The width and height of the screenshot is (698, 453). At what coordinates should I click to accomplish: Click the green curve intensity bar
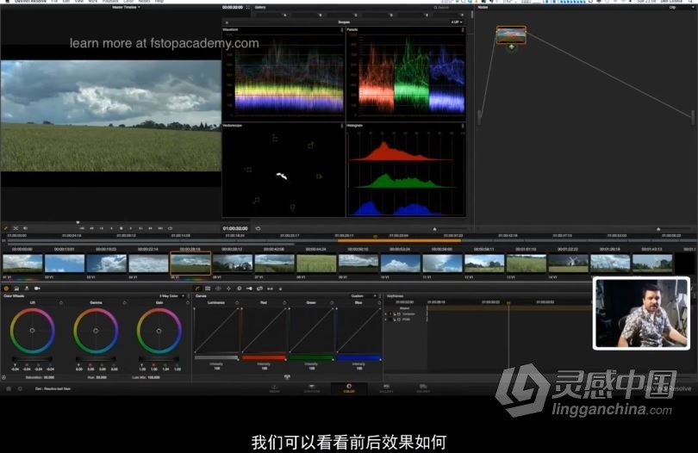(x=311, y=357)
